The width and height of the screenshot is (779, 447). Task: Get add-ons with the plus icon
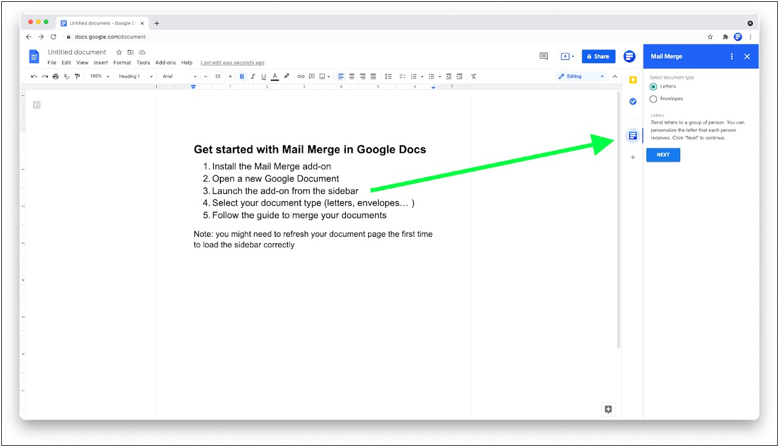click(633, 157)
